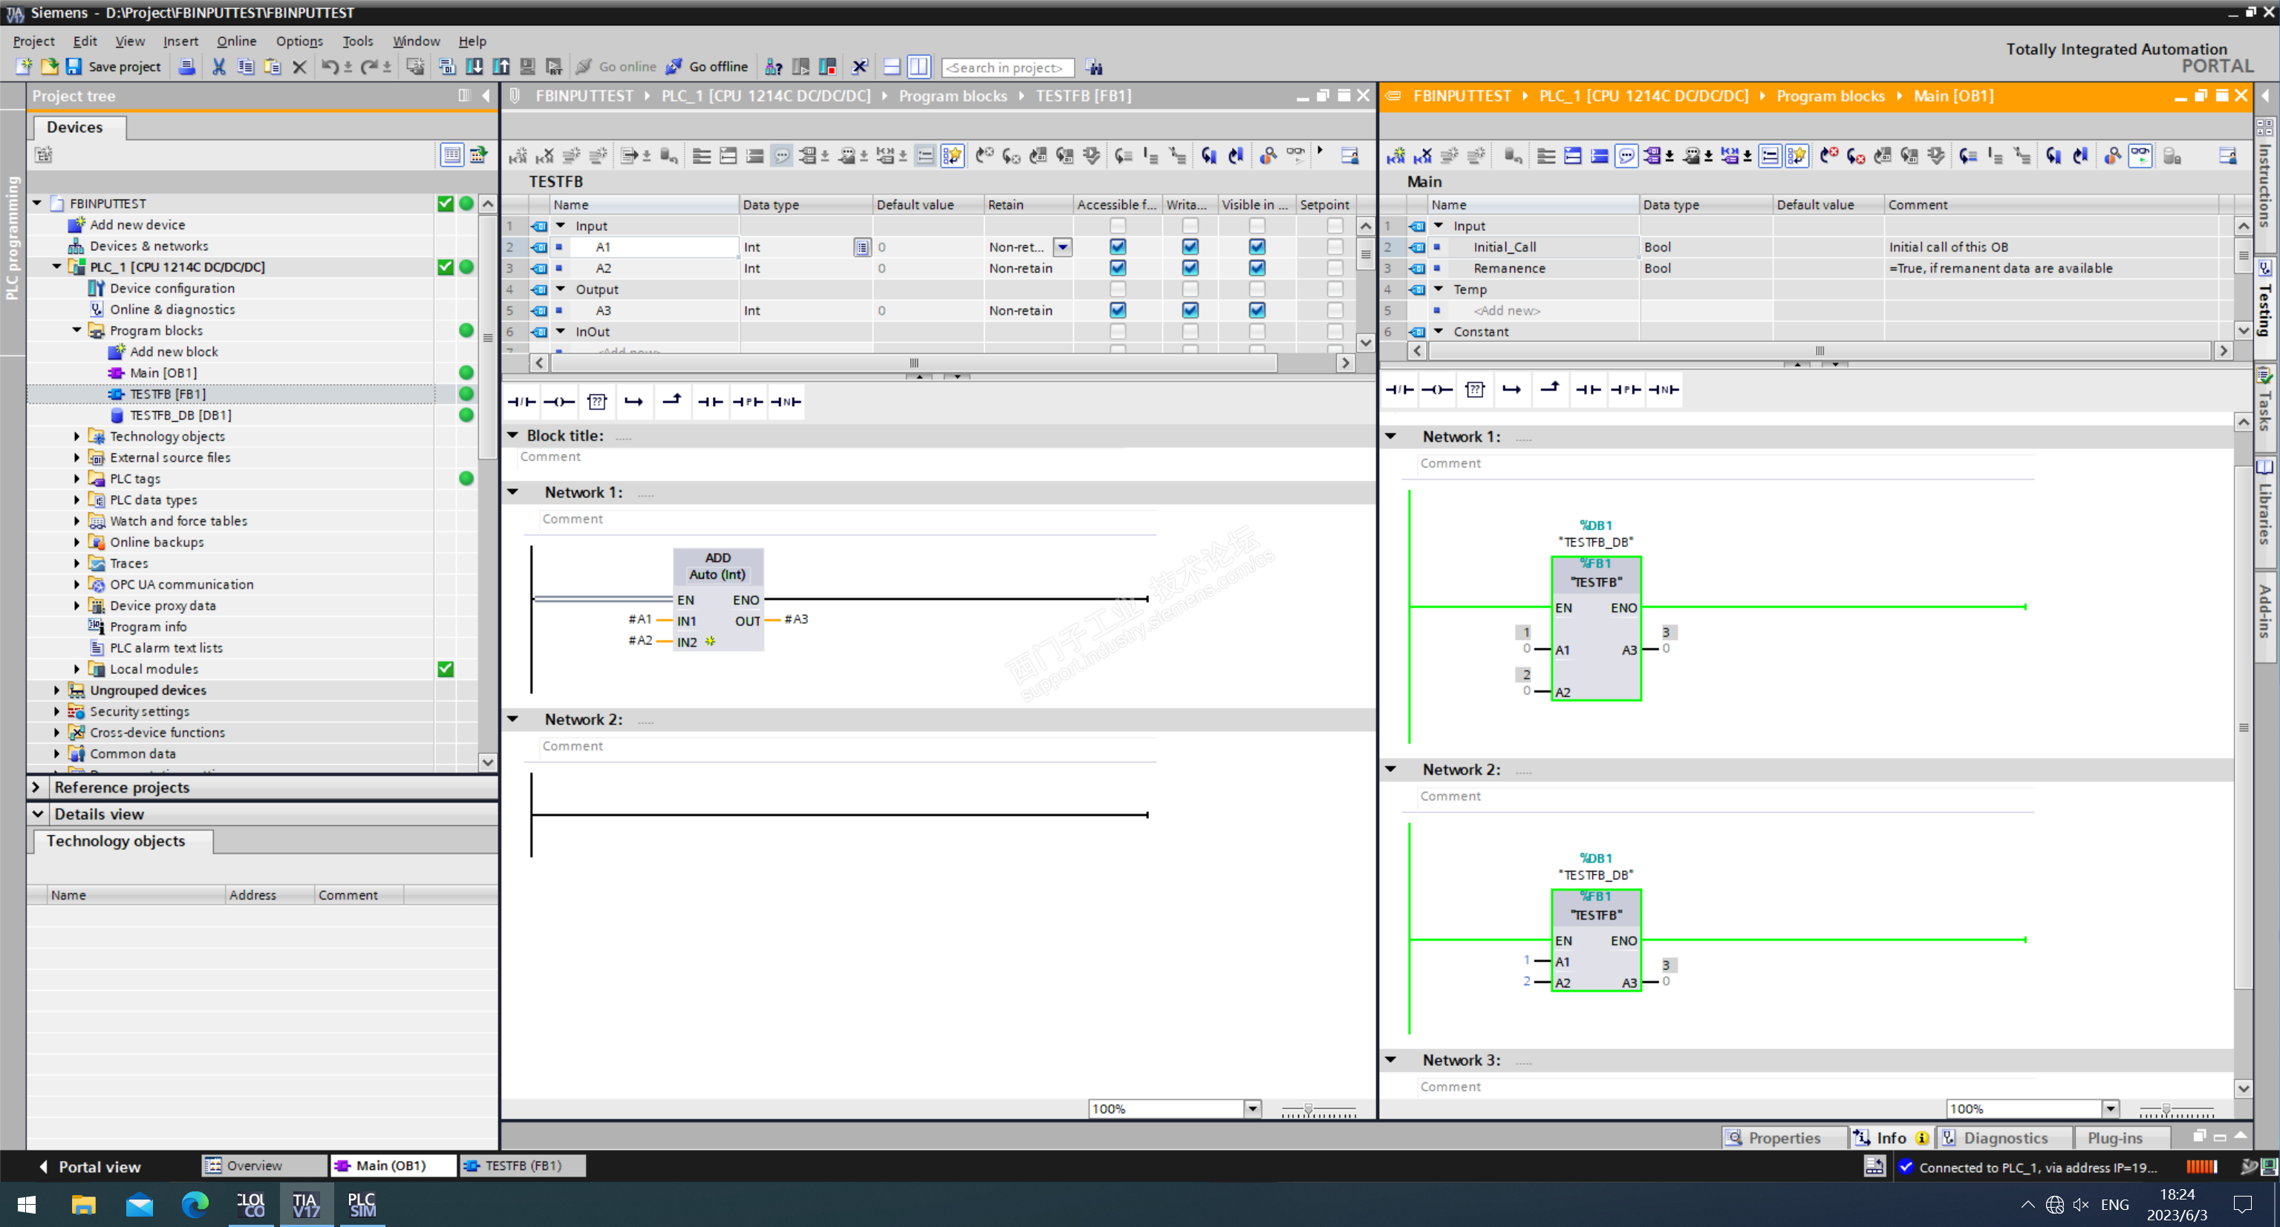The image size is (2280, 1227).
Task: Uncheck Visible in HMI for A3
Action: point(1257,310)
